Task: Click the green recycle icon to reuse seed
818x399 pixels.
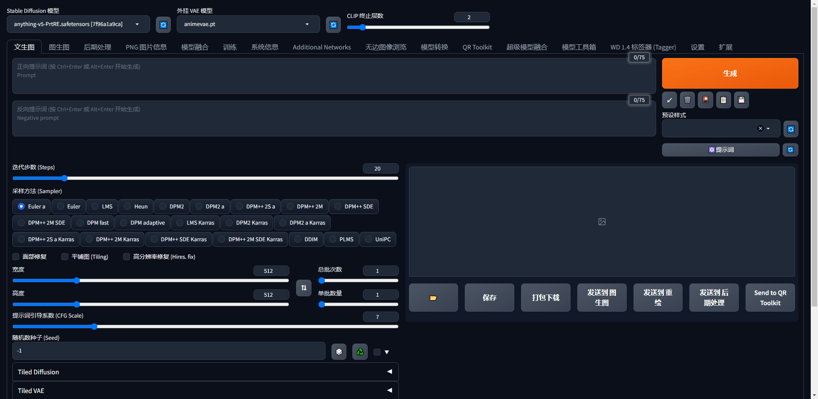Action: point(360,352)
